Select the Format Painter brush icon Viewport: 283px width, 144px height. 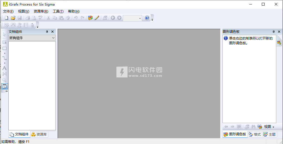click(x=68, y=18)
